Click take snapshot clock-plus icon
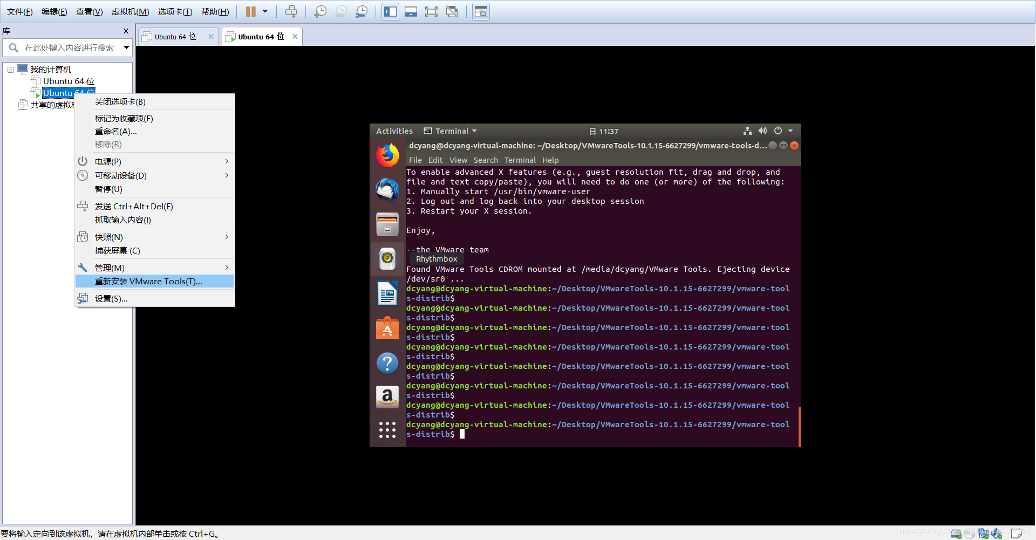1036x540 pixels. 321,11
